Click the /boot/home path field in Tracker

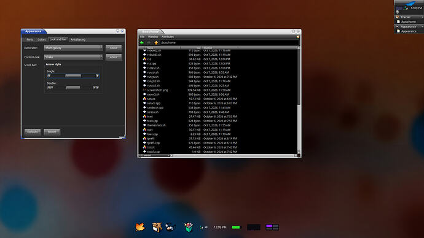tap(229, 43)
